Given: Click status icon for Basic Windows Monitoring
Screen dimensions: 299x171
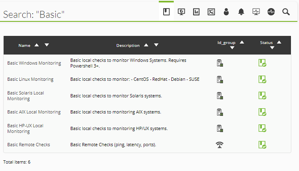Looking at the screenshot, I should pos(262,63).
